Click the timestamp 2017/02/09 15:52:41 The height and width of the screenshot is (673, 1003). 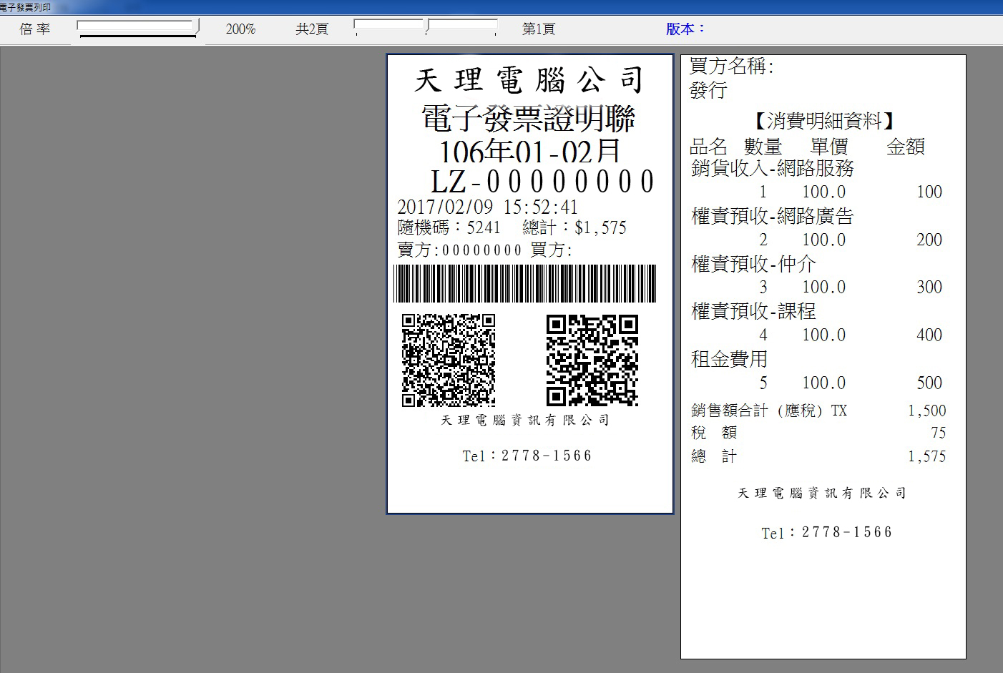tap(487, 207)
